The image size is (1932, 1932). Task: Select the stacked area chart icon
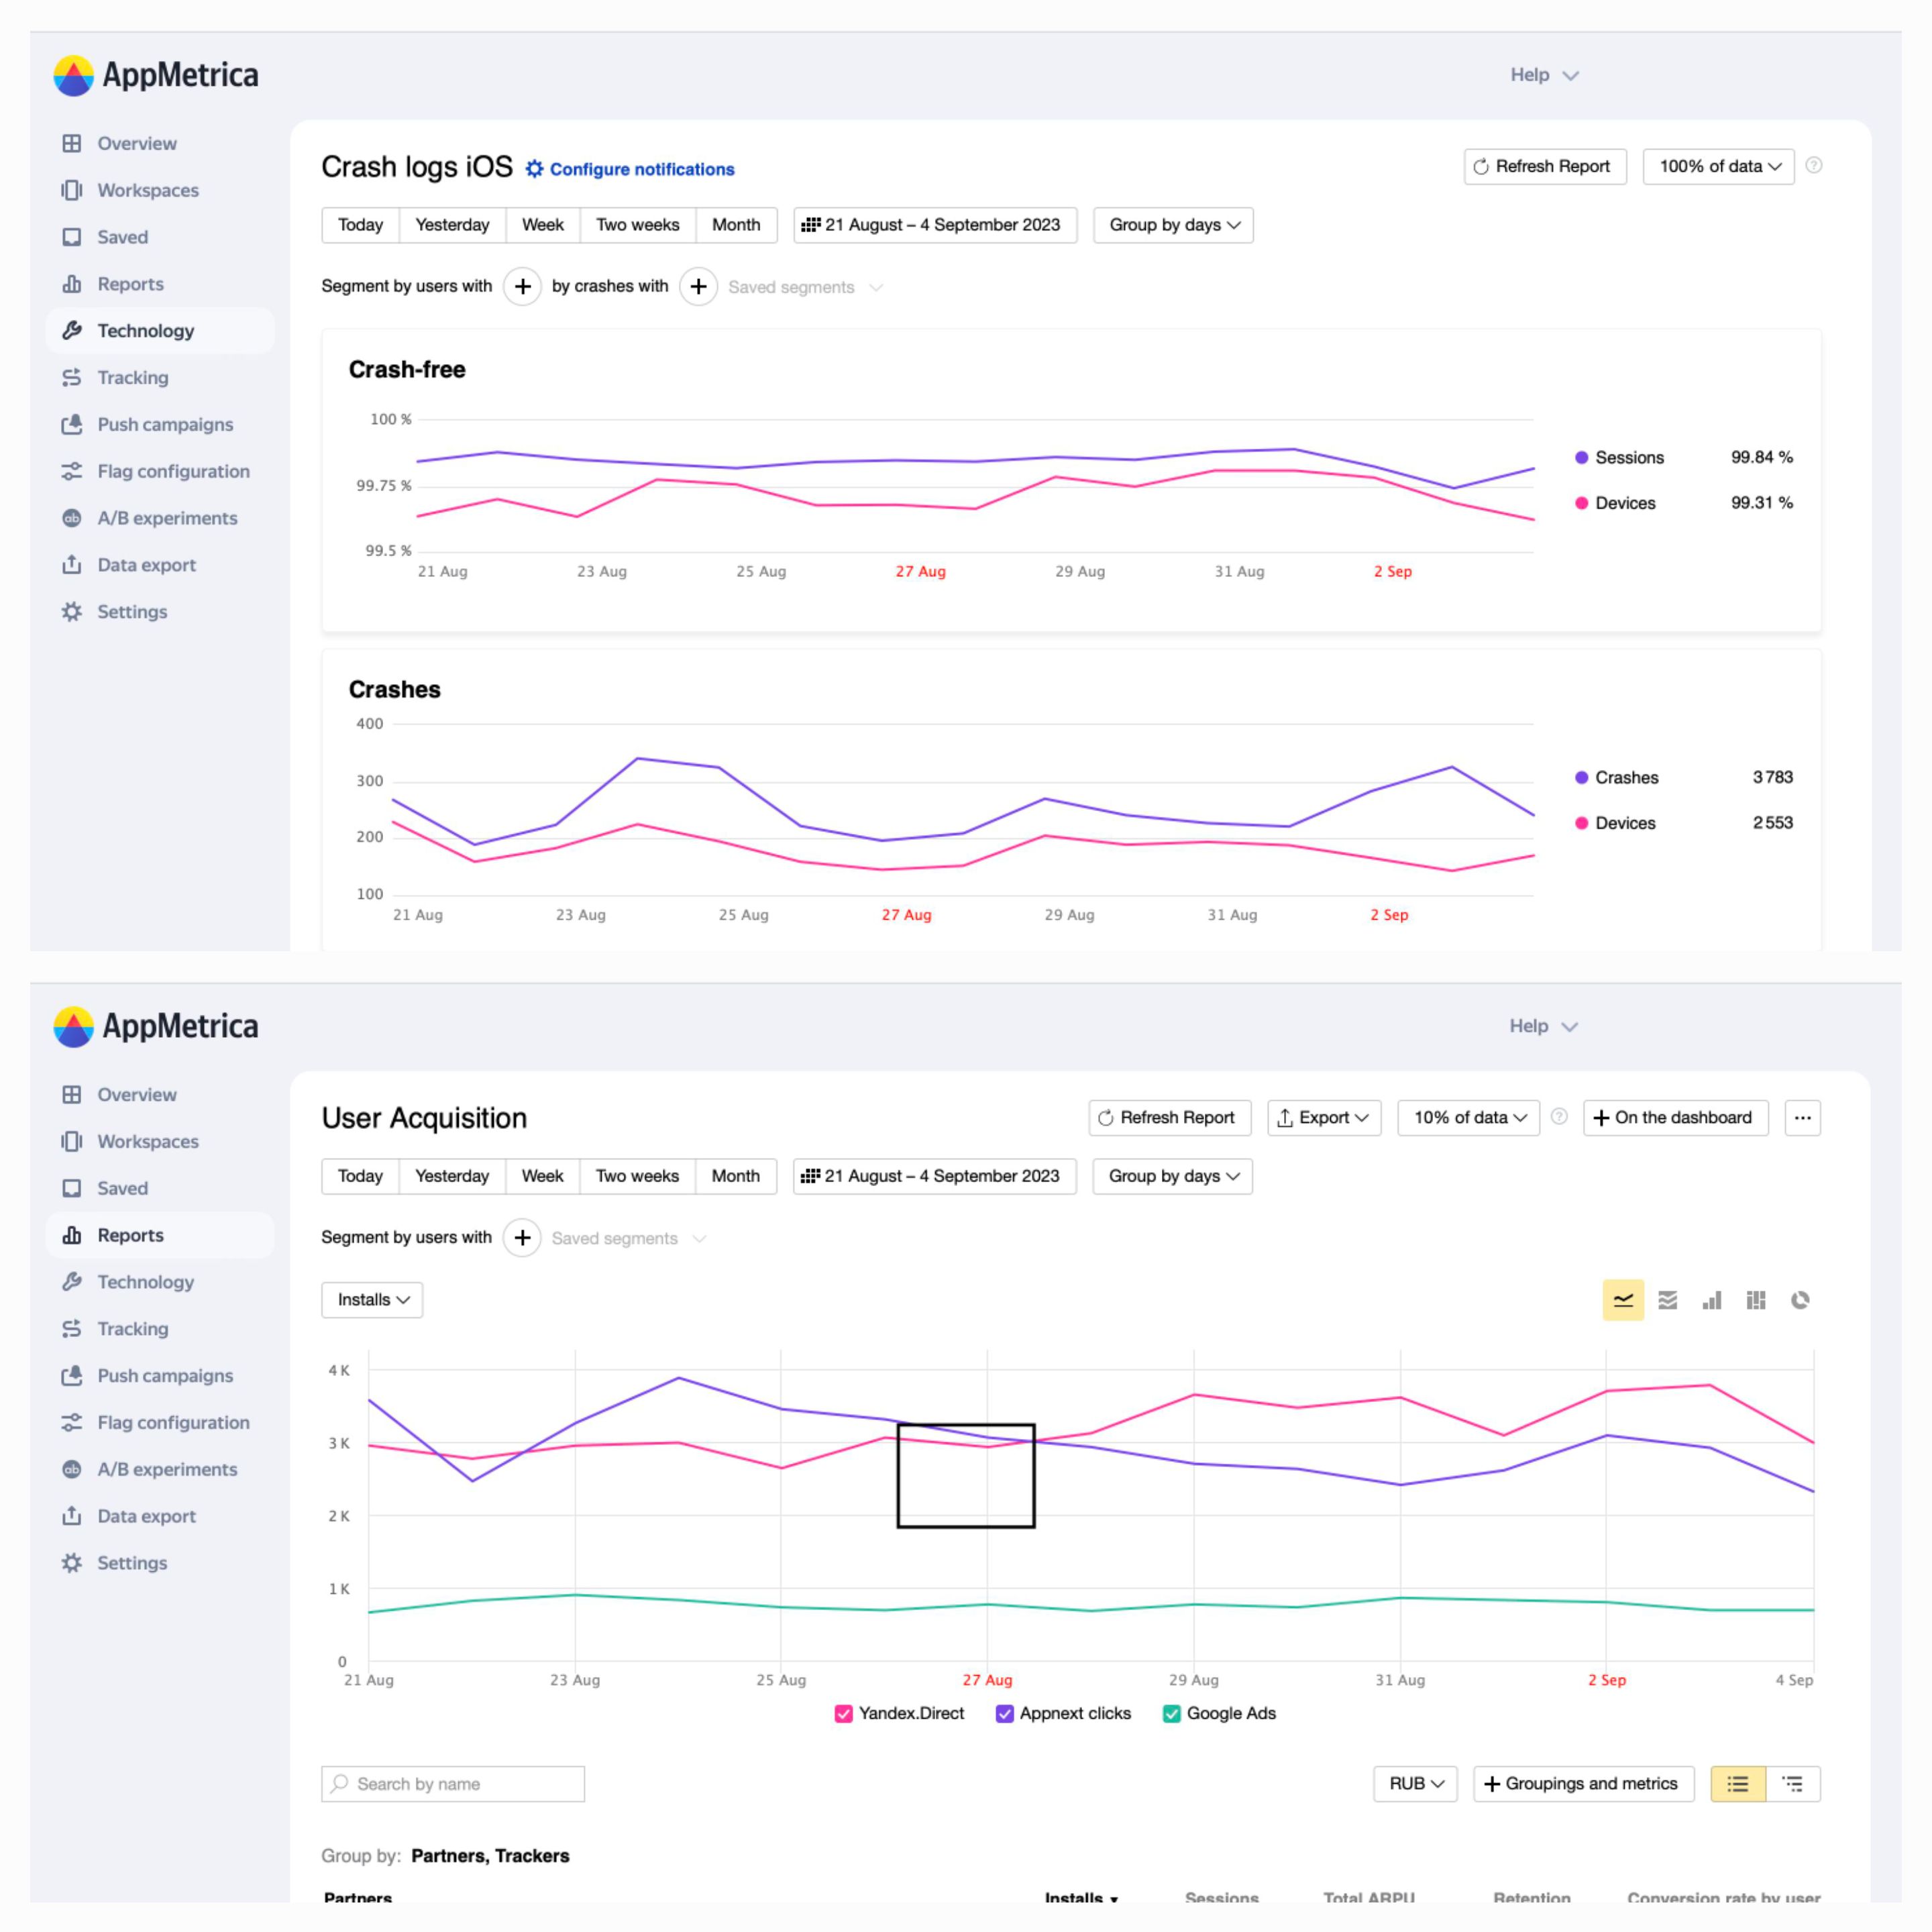(1667, 1300)
